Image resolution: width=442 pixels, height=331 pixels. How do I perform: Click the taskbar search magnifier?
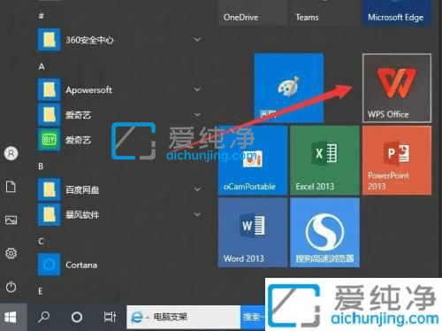pyautogui.click(x=44, y=318)
